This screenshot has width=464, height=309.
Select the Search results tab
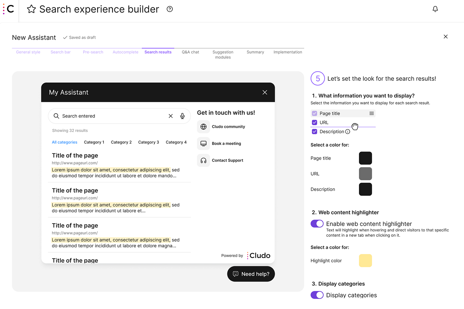click(158, 52)
